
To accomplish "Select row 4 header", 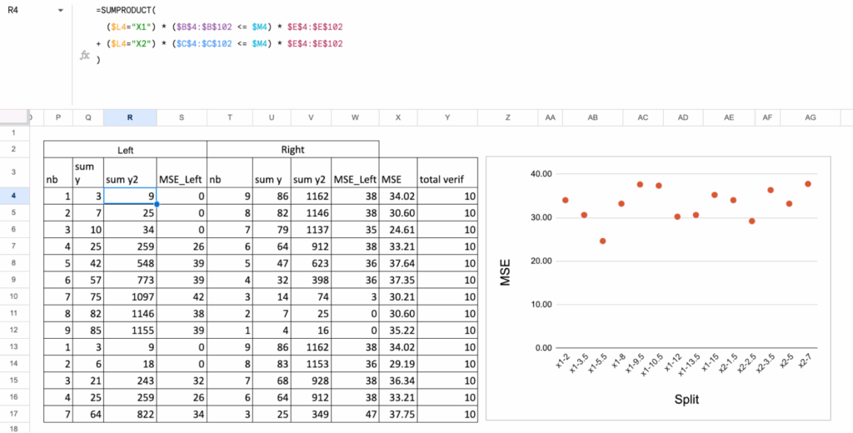I will point(14,196).
